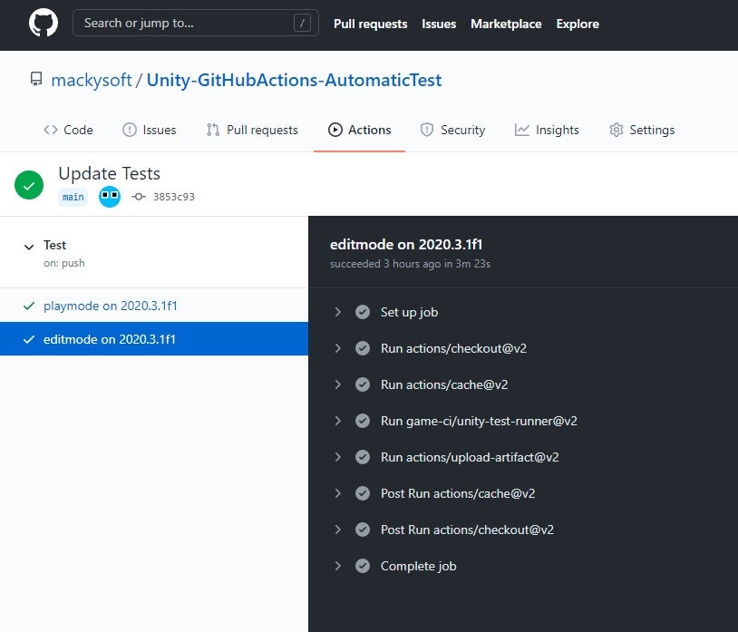Click the commit icon next to 3853c93
The width and height of the screenshot is (738, 632).
tap(139, 197)
